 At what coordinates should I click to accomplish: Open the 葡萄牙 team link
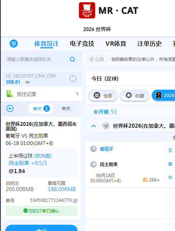(107, 149)
